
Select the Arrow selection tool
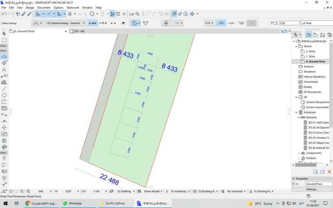click(4, 33)
